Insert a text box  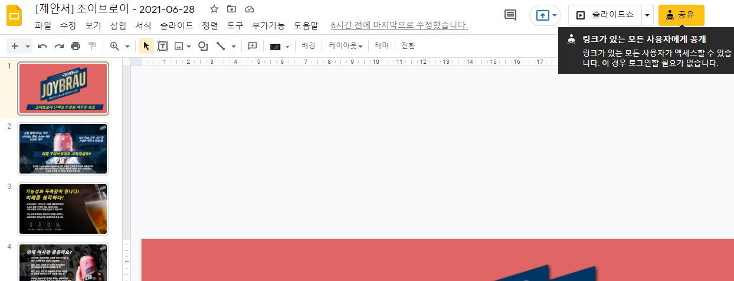[x=163, y=45]
